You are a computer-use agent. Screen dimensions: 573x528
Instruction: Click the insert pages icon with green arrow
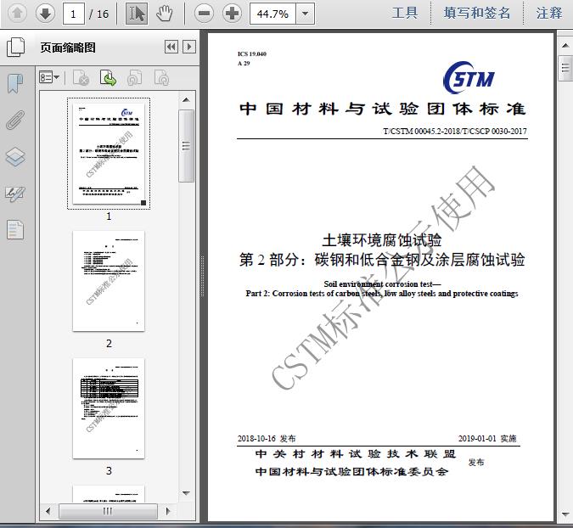pyautogui.click(x=108, y=78)
